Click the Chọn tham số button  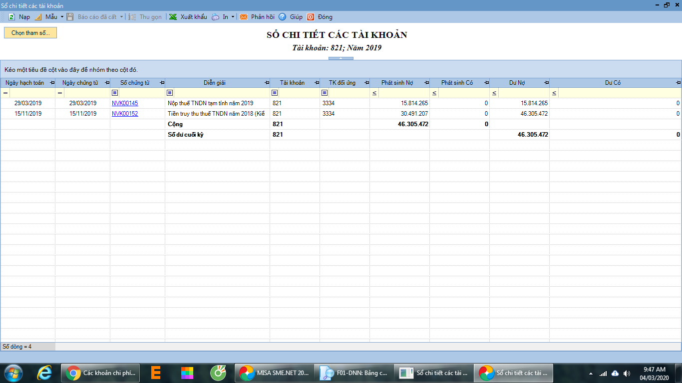30,32
